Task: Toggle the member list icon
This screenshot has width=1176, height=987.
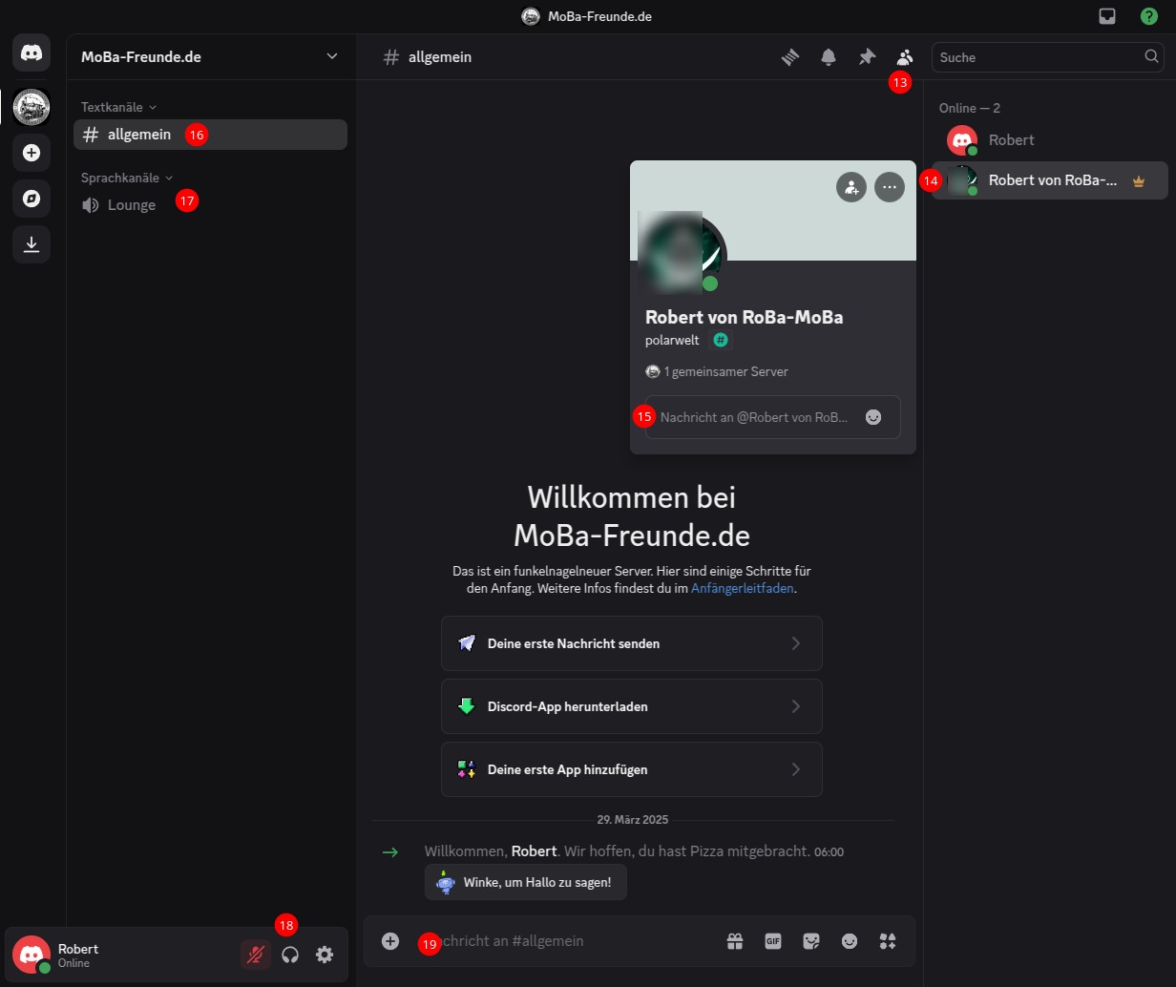Action: click(905, 57)
